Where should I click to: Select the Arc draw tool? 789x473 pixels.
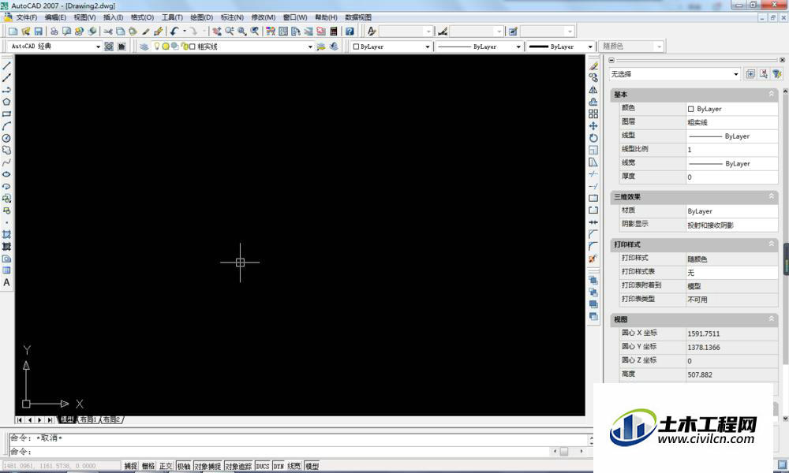point(6,126)
